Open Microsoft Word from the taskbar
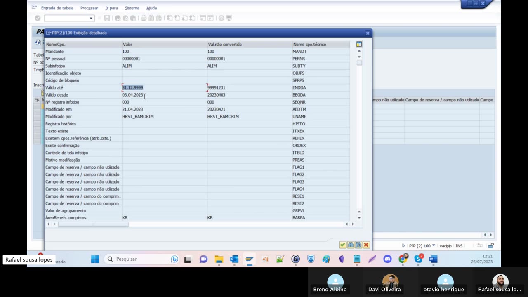 (433, 259)
